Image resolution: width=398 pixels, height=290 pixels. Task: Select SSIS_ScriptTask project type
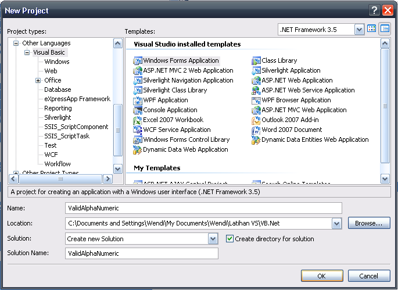pos(67,136)
